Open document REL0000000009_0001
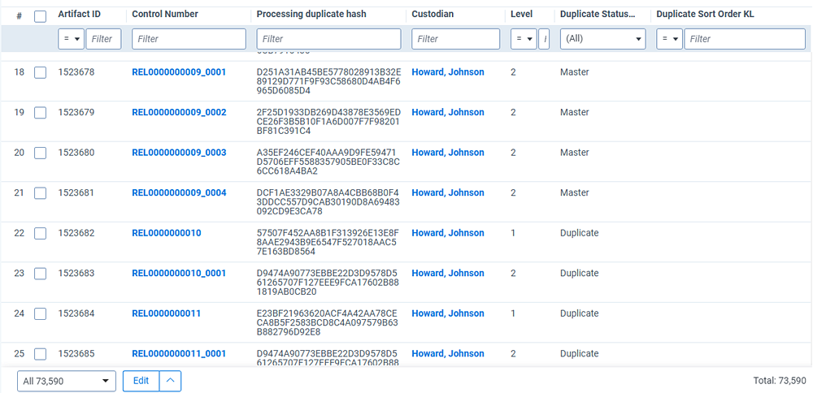 (x=179, y=72)
